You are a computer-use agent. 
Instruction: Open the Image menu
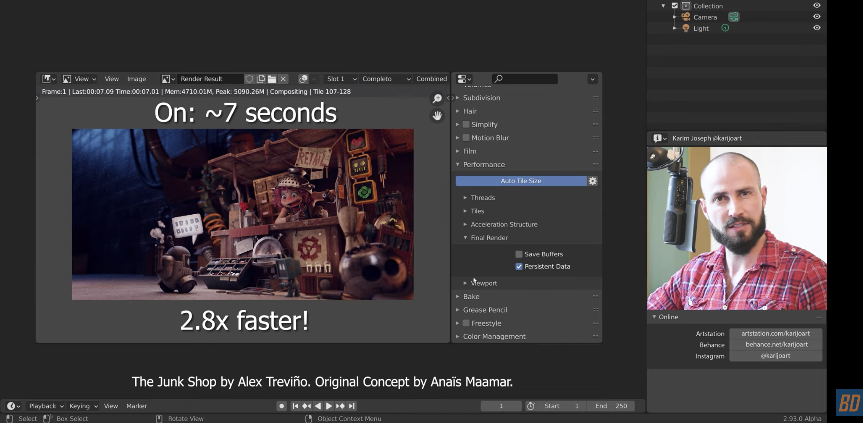(x=136, y=79)
